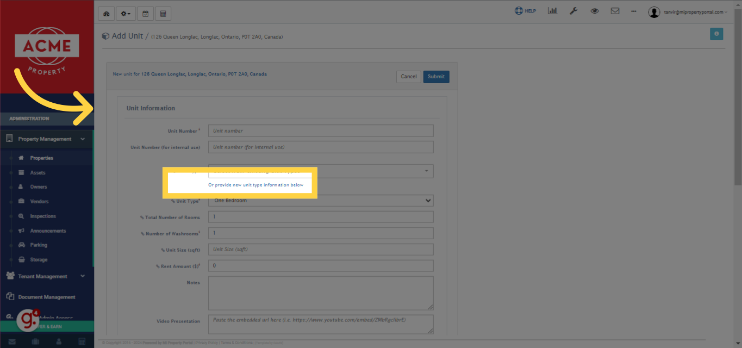742x348 pixels.
Task: Click the person icon in the sidebar footer
Action: coord(58,341)
